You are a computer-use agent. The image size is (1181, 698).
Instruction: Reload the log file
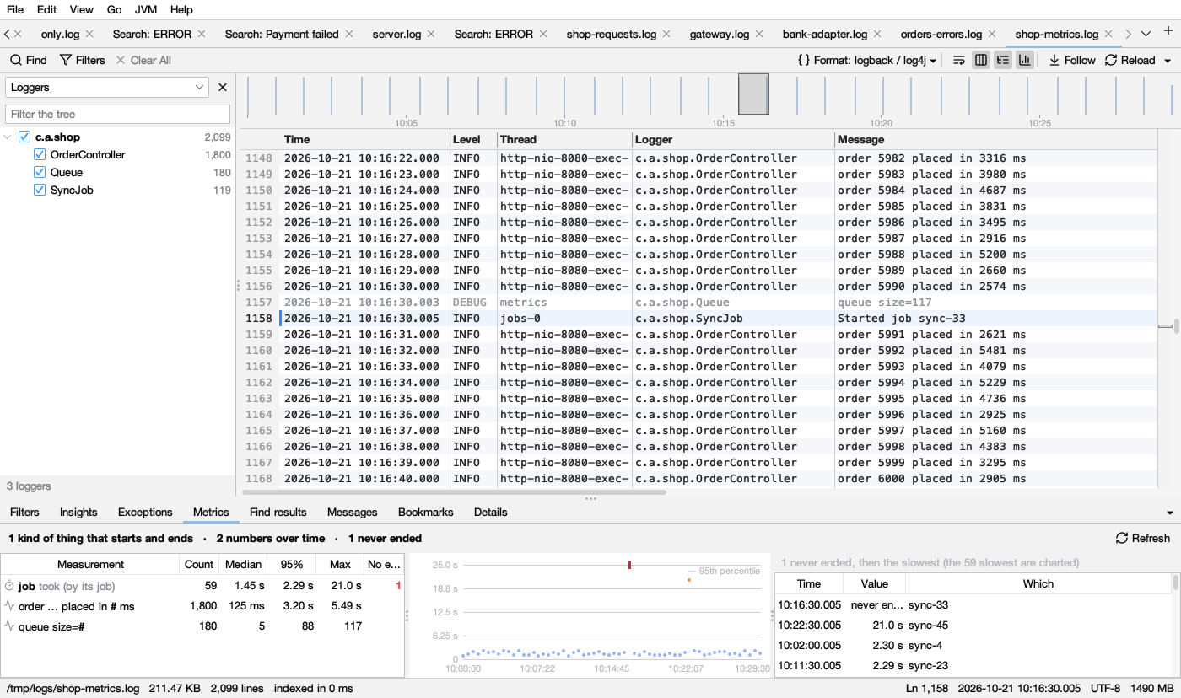point(1130,60)
